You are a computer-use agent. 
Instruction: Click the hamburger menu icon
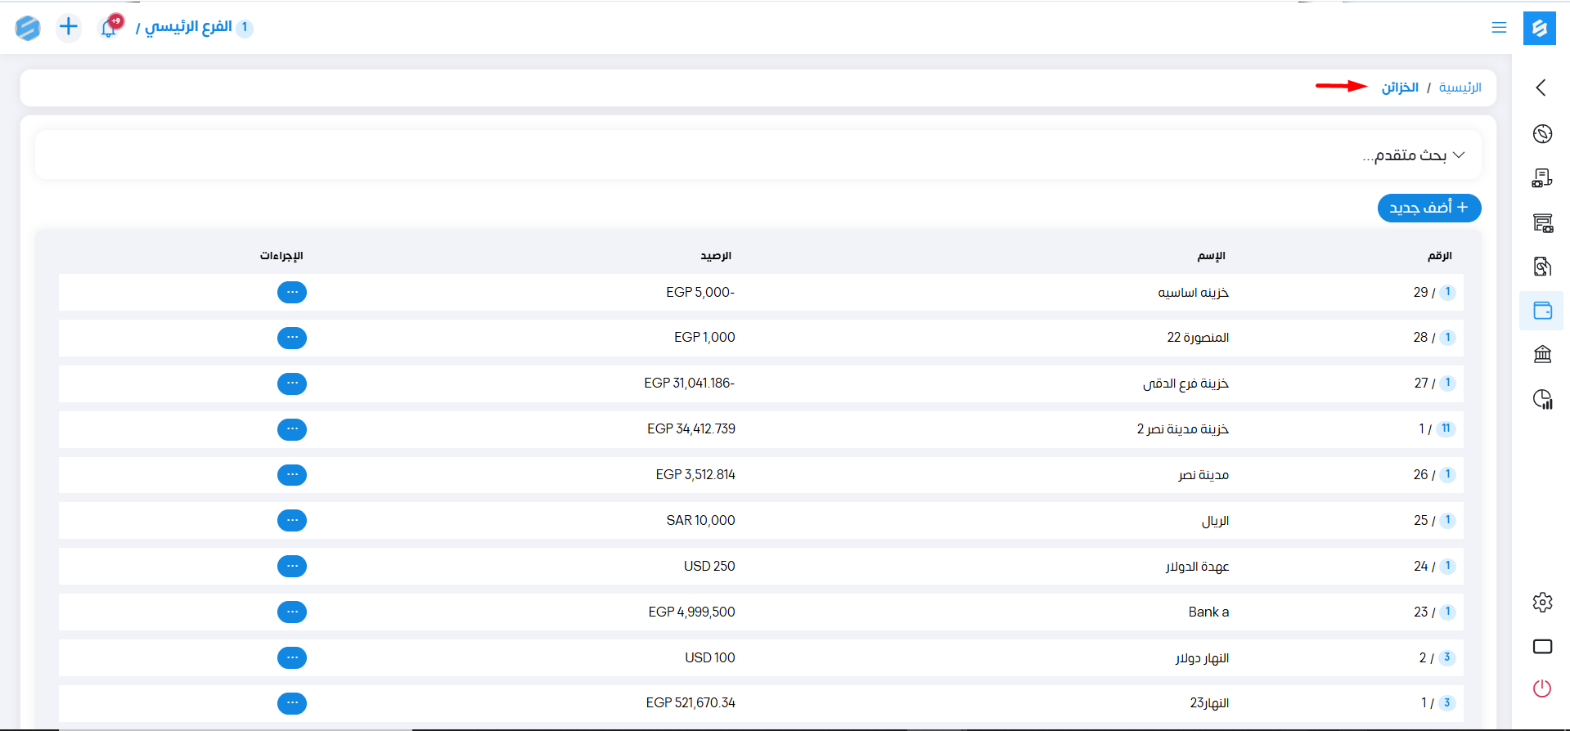(x=1499, y=28)
